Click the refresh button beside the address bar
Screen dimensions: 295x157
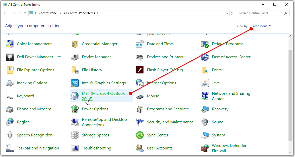click(x=232, y=13)
